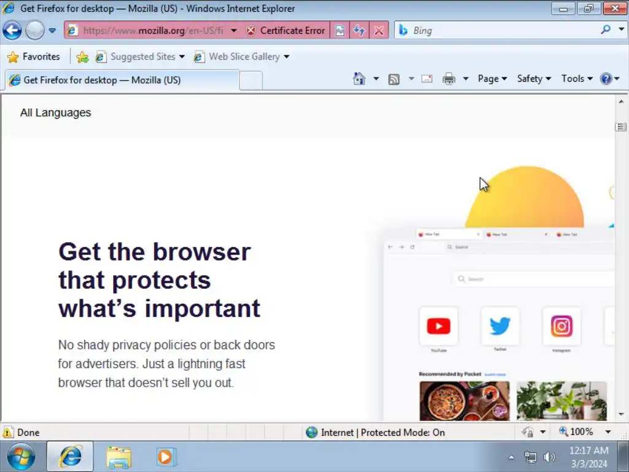Click the 'Get the browser that protects' headline
The width and height of the screenshot is (629, 472).
[159, 280]
